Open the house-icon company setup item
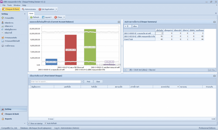Viewport: 218px width, 130px height. pyautogui.click(x=8, y=18)
